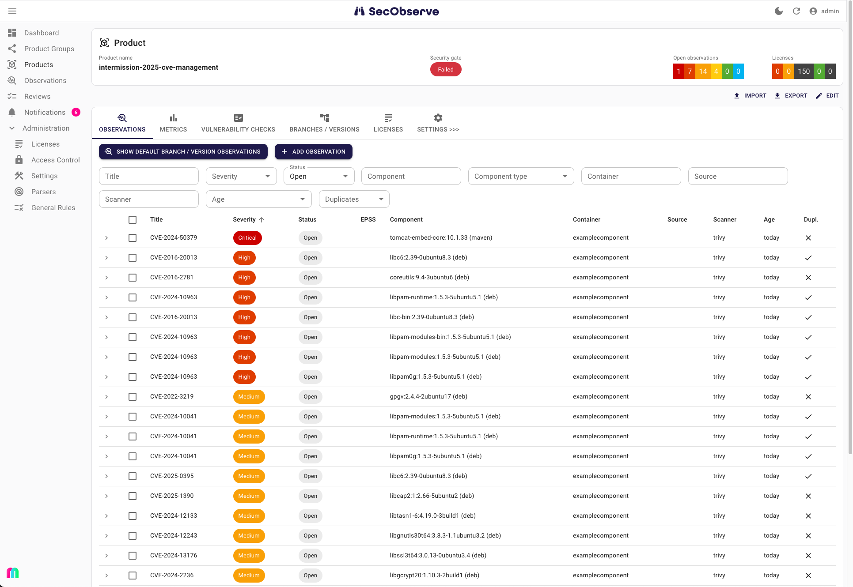The width and height of the screenshot is (853, 587).
Task: Click the Parsers target icon
Action: pyautogui.click(x=19, y=192)
